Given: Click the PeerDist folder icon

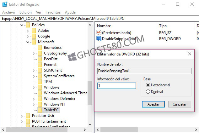Looking at the screenshot, I should click(40, 59).
